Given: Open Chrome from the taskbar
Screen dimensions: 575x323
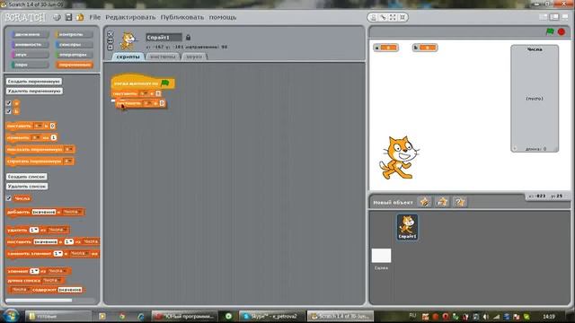Looking at the screenshot, I should [122, 316].
